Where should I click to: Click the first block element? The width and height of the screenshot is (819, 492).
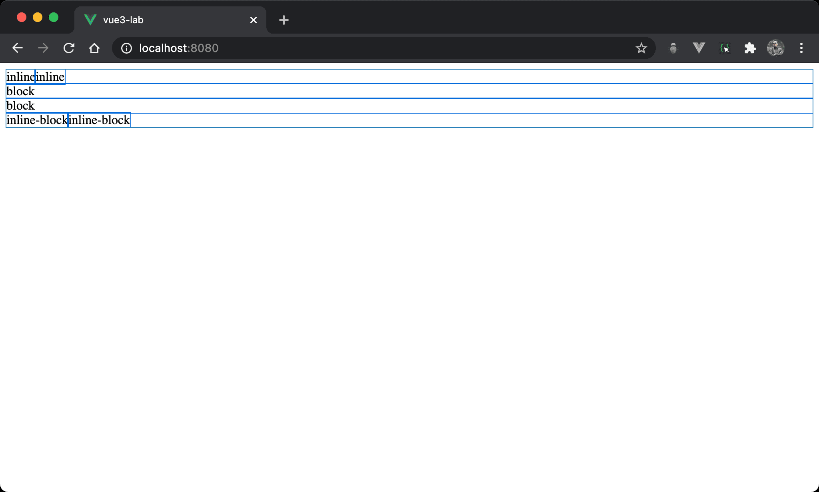[400, 91]
